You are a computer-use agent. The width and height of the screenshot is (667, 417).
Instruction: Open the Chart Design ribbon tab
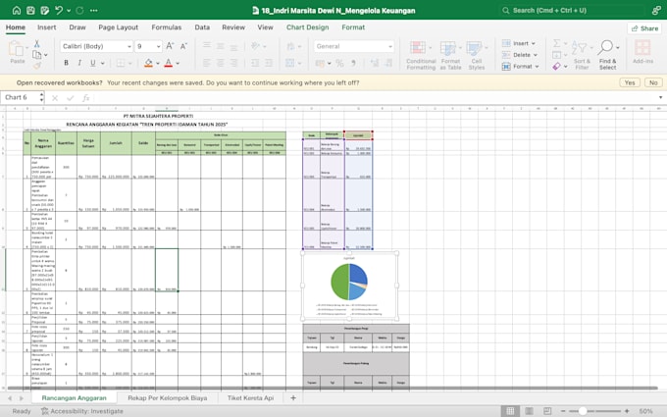[x=308, y=27]
